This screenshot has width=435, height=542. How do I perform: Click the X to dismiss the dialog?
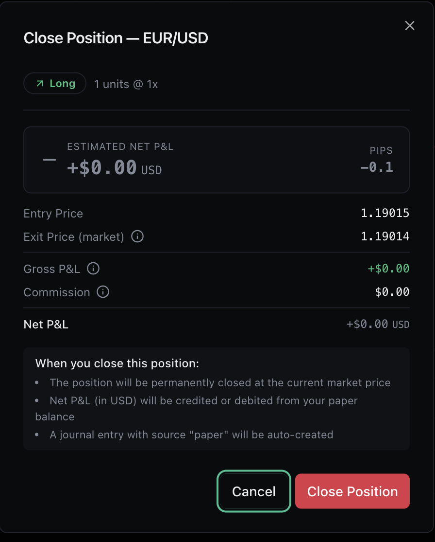click(x=409, y=25)
